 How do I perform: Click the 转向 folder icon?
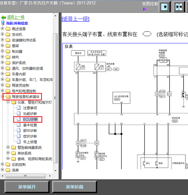pyautogui.click(x=8, y=57)
